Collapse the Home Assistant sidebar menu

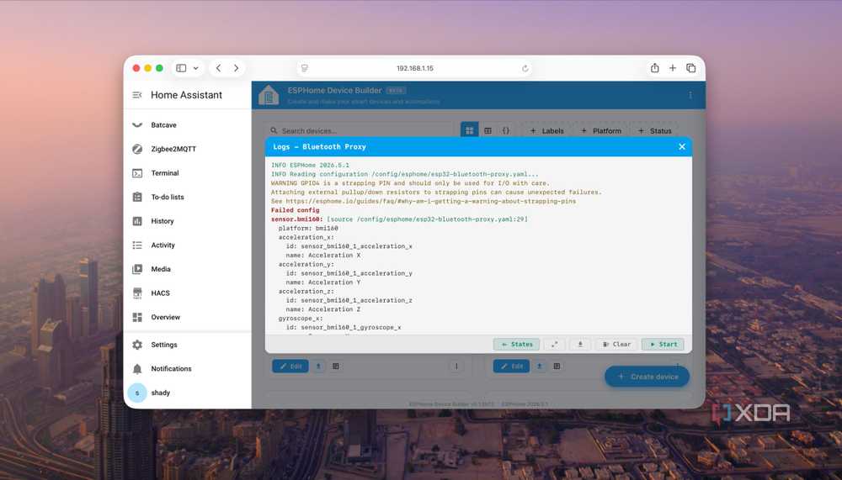137,95
